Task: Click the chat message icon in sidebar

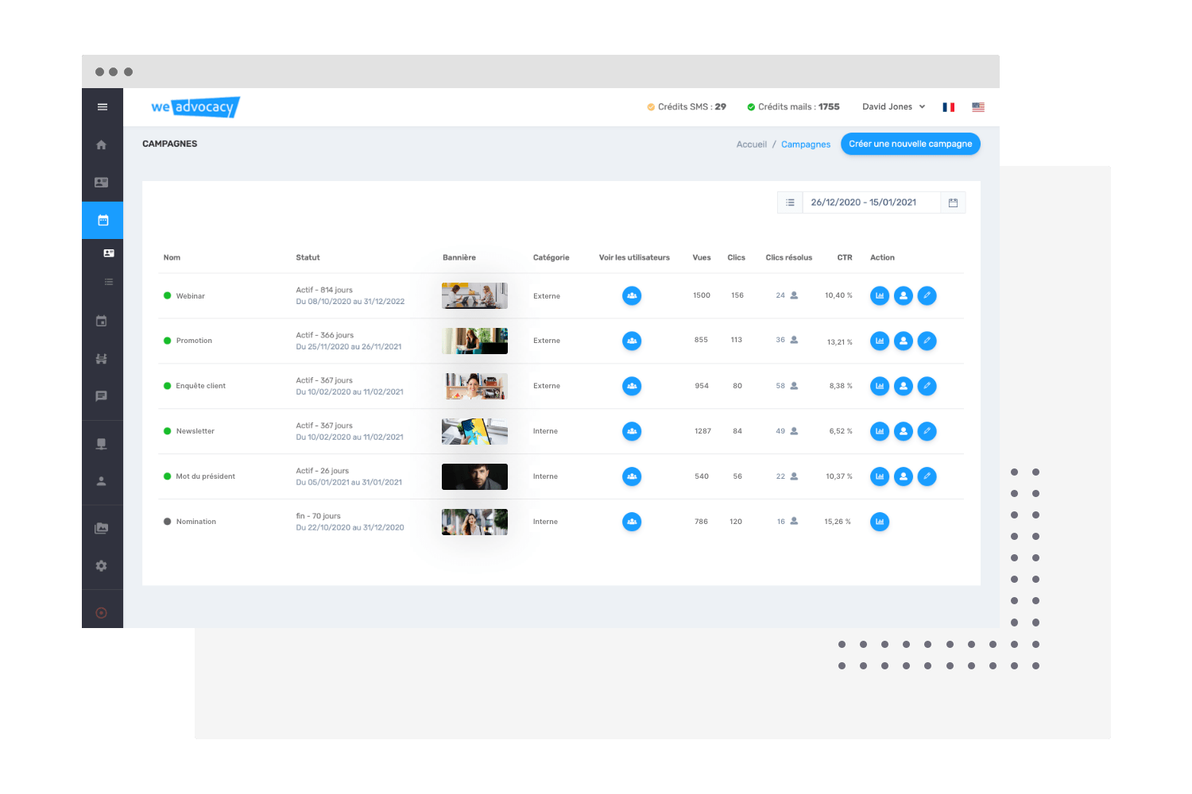Action: tap(102, 396)
